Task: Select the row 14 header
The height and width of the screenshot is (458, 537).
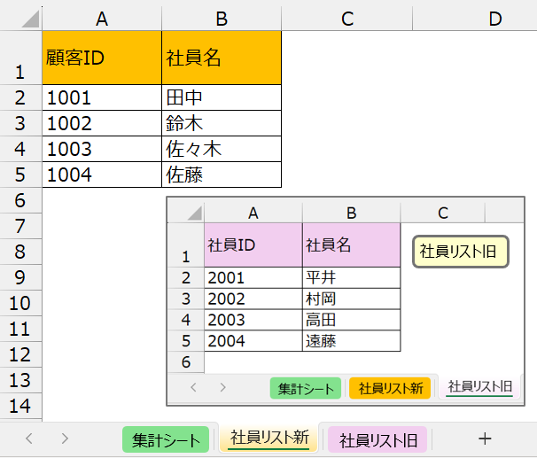Action: pyautogui.click(x=20, y=407)
